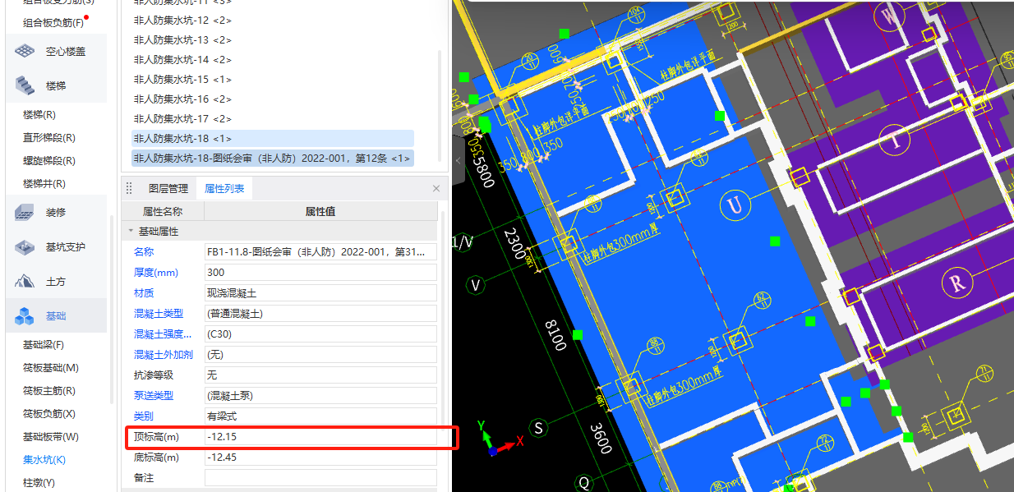Click the 混凝土外加剂 value (无)
Screen dimensions: 1014x492
320,355
